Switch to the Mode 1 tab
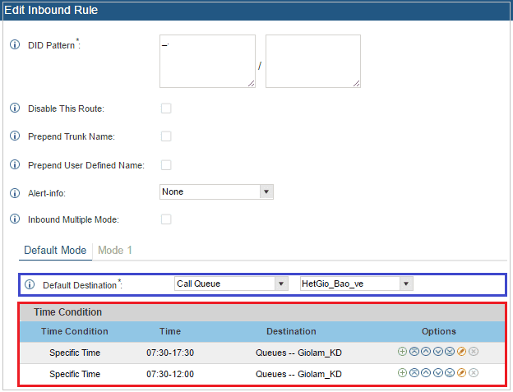513x392 pixels. [116, 250]
